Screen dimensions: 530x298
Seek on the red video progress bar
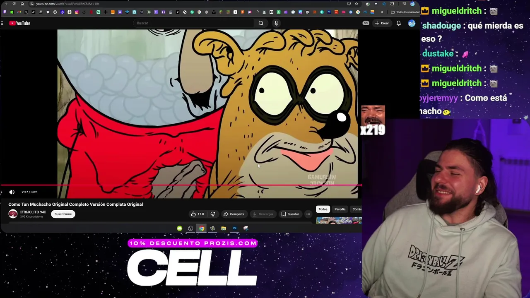pyautogui.click(x=181, y=186)
